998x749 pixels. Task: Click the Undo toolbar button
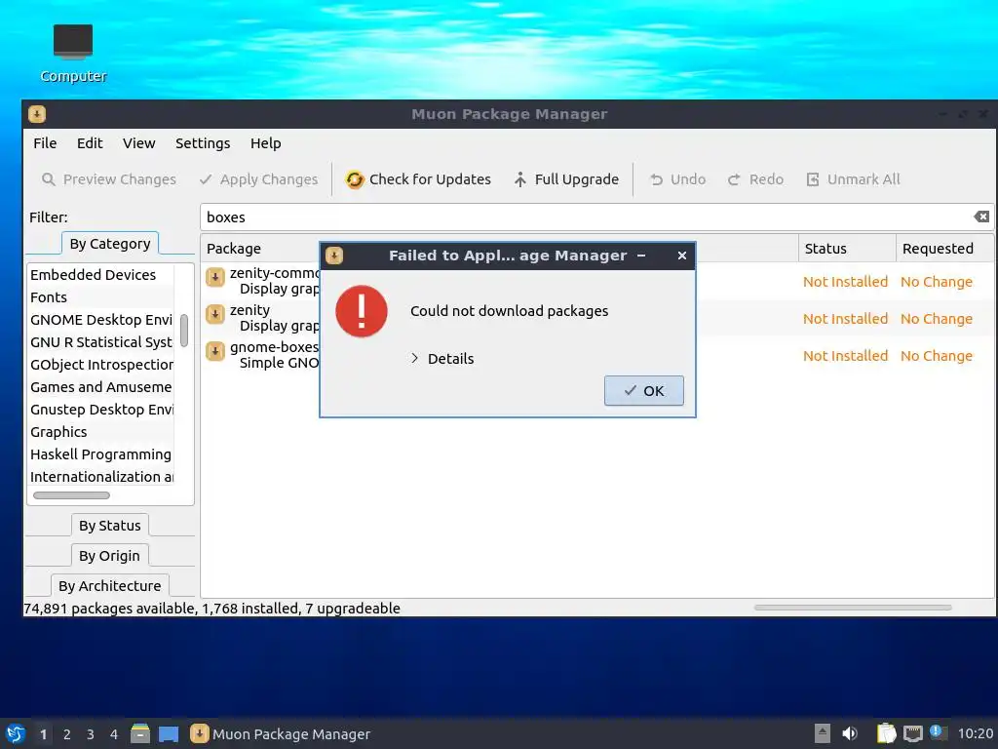pyautogui.click(x=678, y=179)
